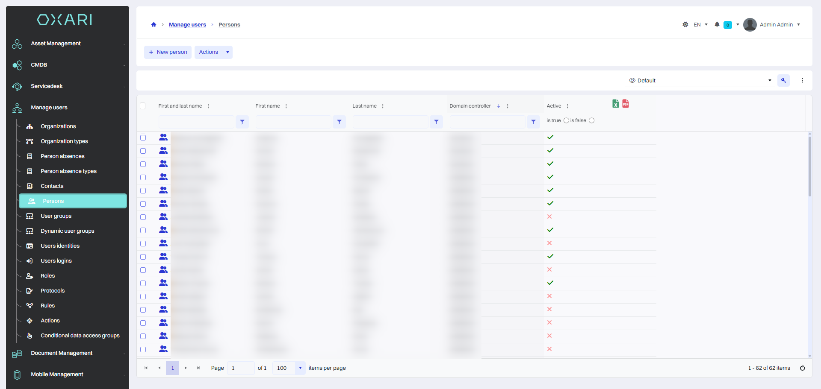Check the first person row checkbox
This screenshot has height=389, width=821.
tap(143, 137)
